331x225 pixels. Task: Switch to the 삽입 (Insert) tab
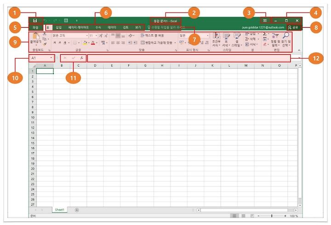(x=58, y=28)
